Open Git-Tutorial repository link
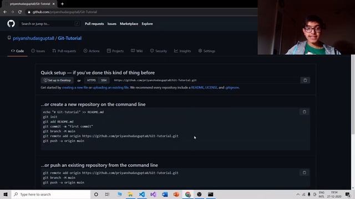Image resolution: width=355 pixels, height=199 pixels. click(69, 38)
